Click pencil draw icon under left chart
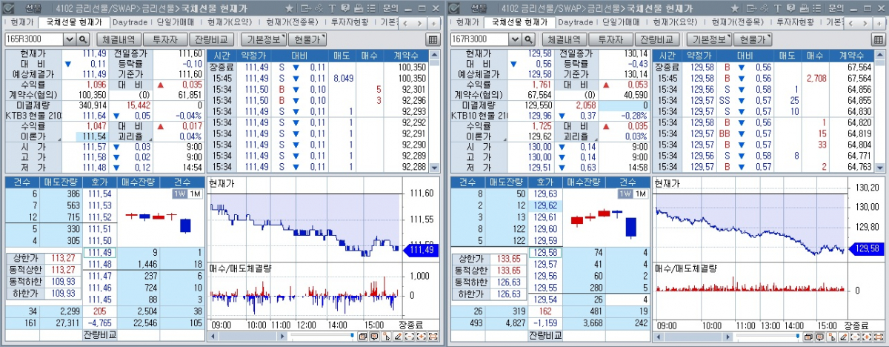The width and height of the screenshot is (889, 347). (398, 336)
